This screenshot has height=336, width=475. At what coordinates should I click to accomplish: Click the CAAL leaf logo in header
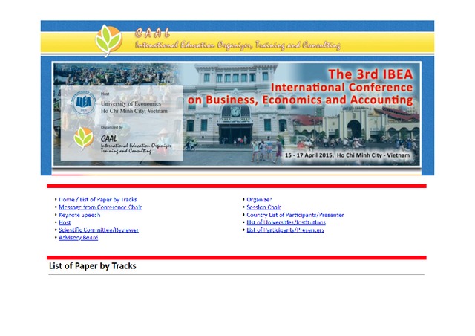coord(110,39)
